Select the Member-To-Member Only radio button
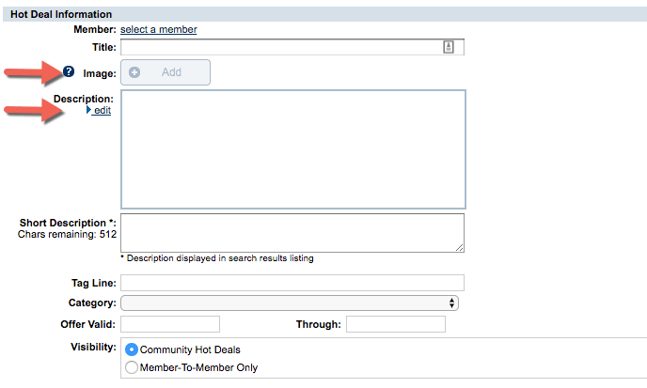Image resolution: width=647 pixels, height=388 pixels. [x=132, y=367]
